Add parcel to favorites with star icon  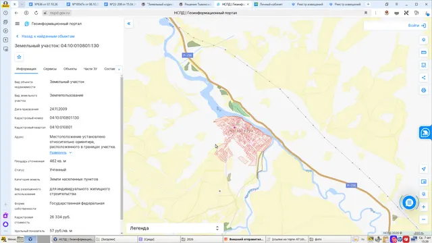19,57
